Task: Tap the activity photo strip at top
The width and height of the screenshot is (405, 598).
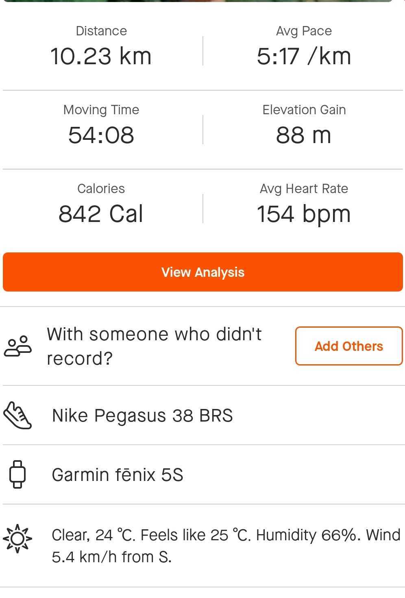Action: click(198, 1)
